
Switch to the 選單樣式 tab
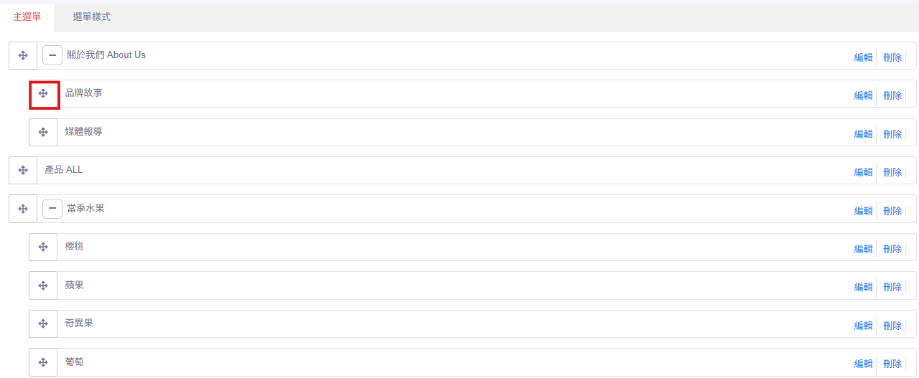(x=92, y=16)
